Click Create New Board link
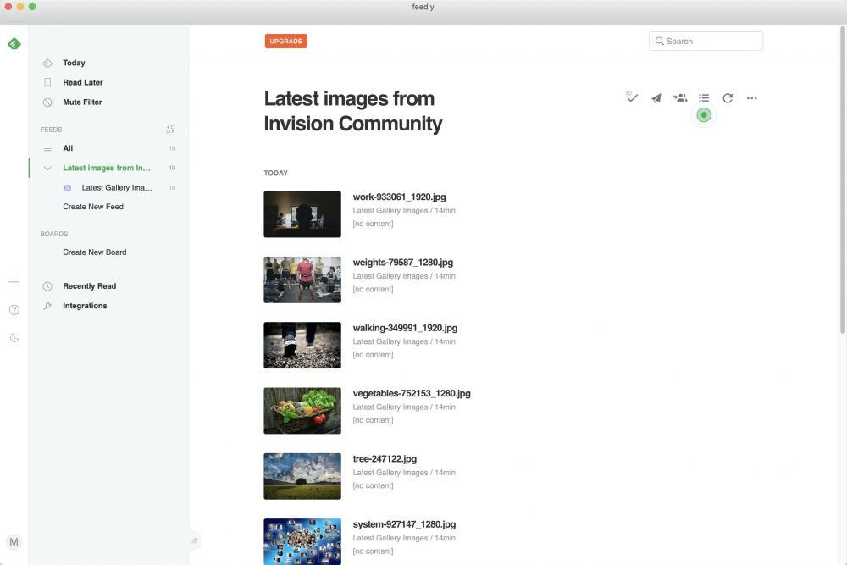 coord(94,252)
